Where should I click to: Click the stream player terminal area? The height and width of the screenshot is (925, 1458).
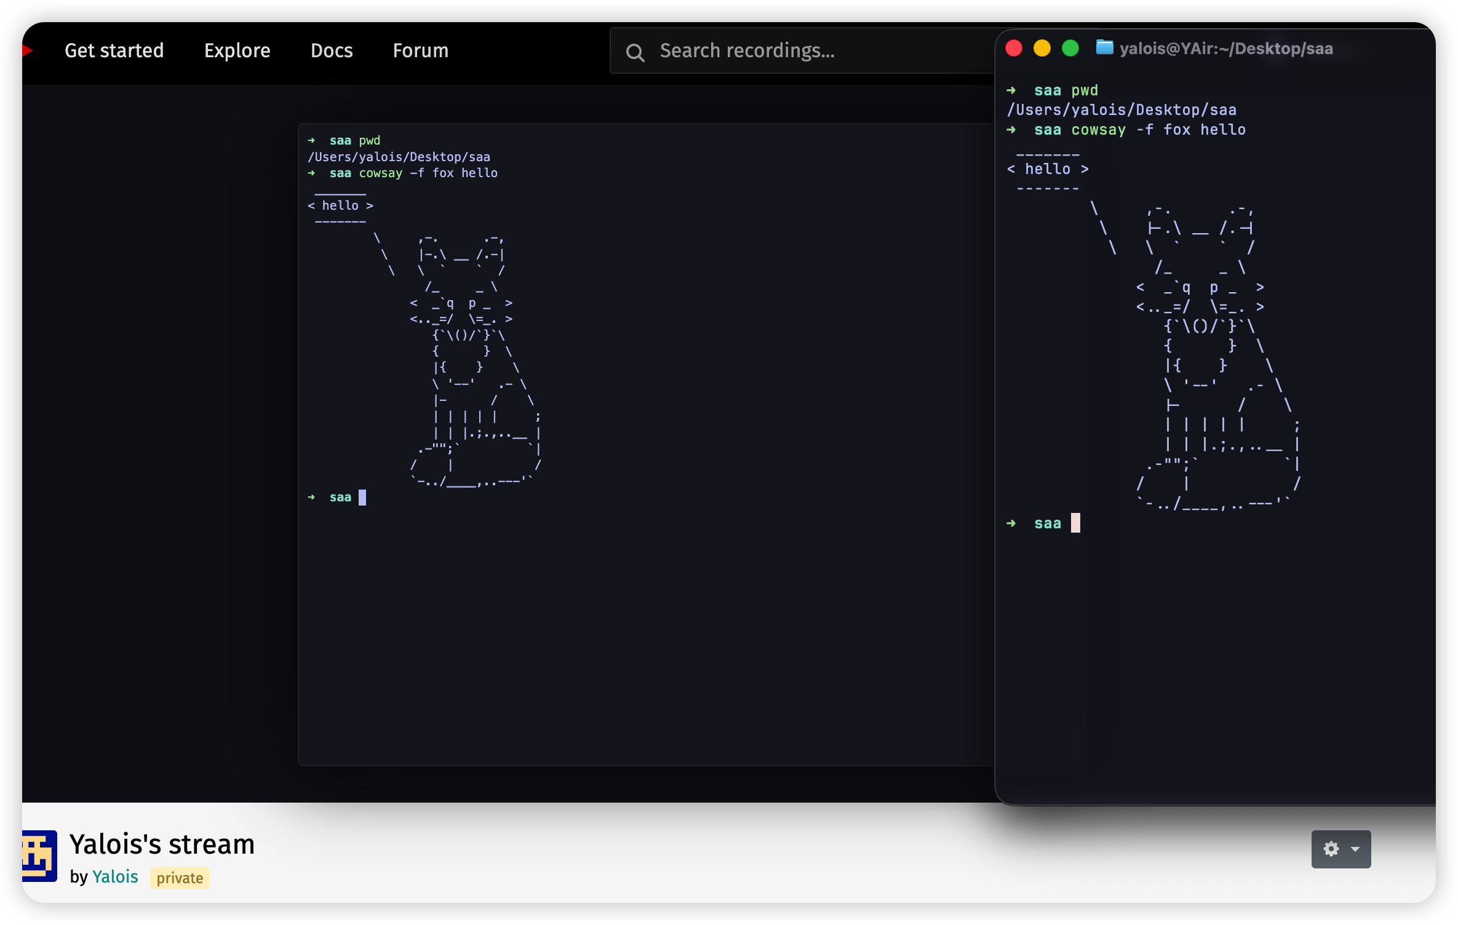646,444
